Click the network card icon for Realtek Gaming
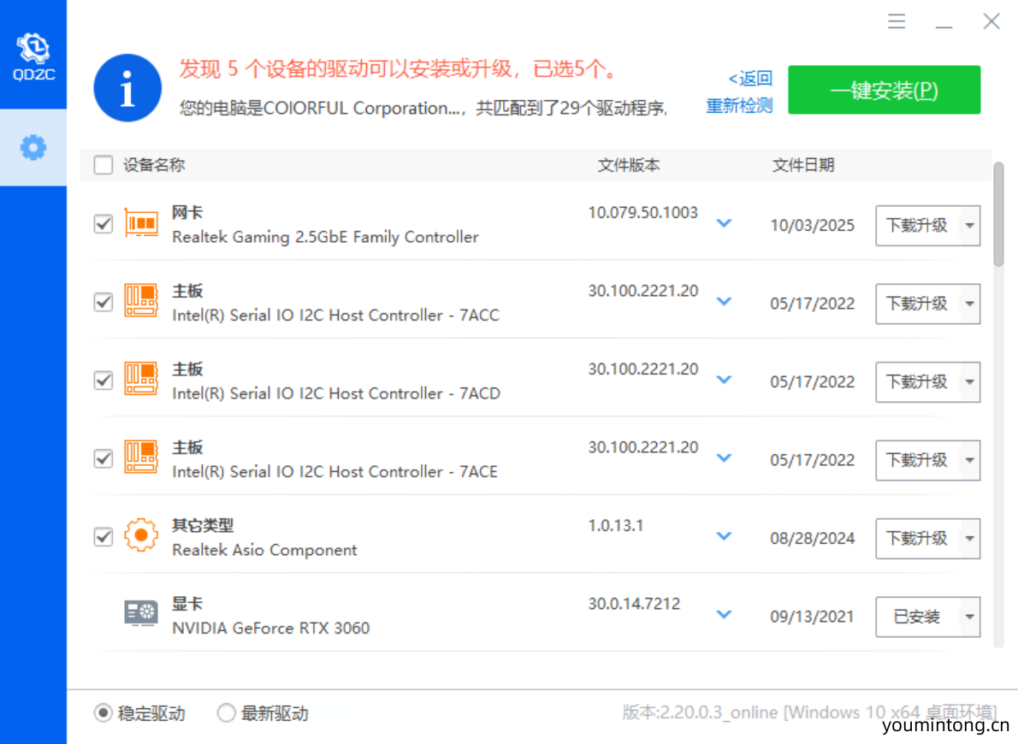The image size is (1018, 744). point(141,223)
